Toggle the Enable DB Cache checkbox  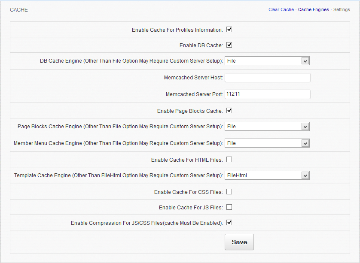point(229,45)
